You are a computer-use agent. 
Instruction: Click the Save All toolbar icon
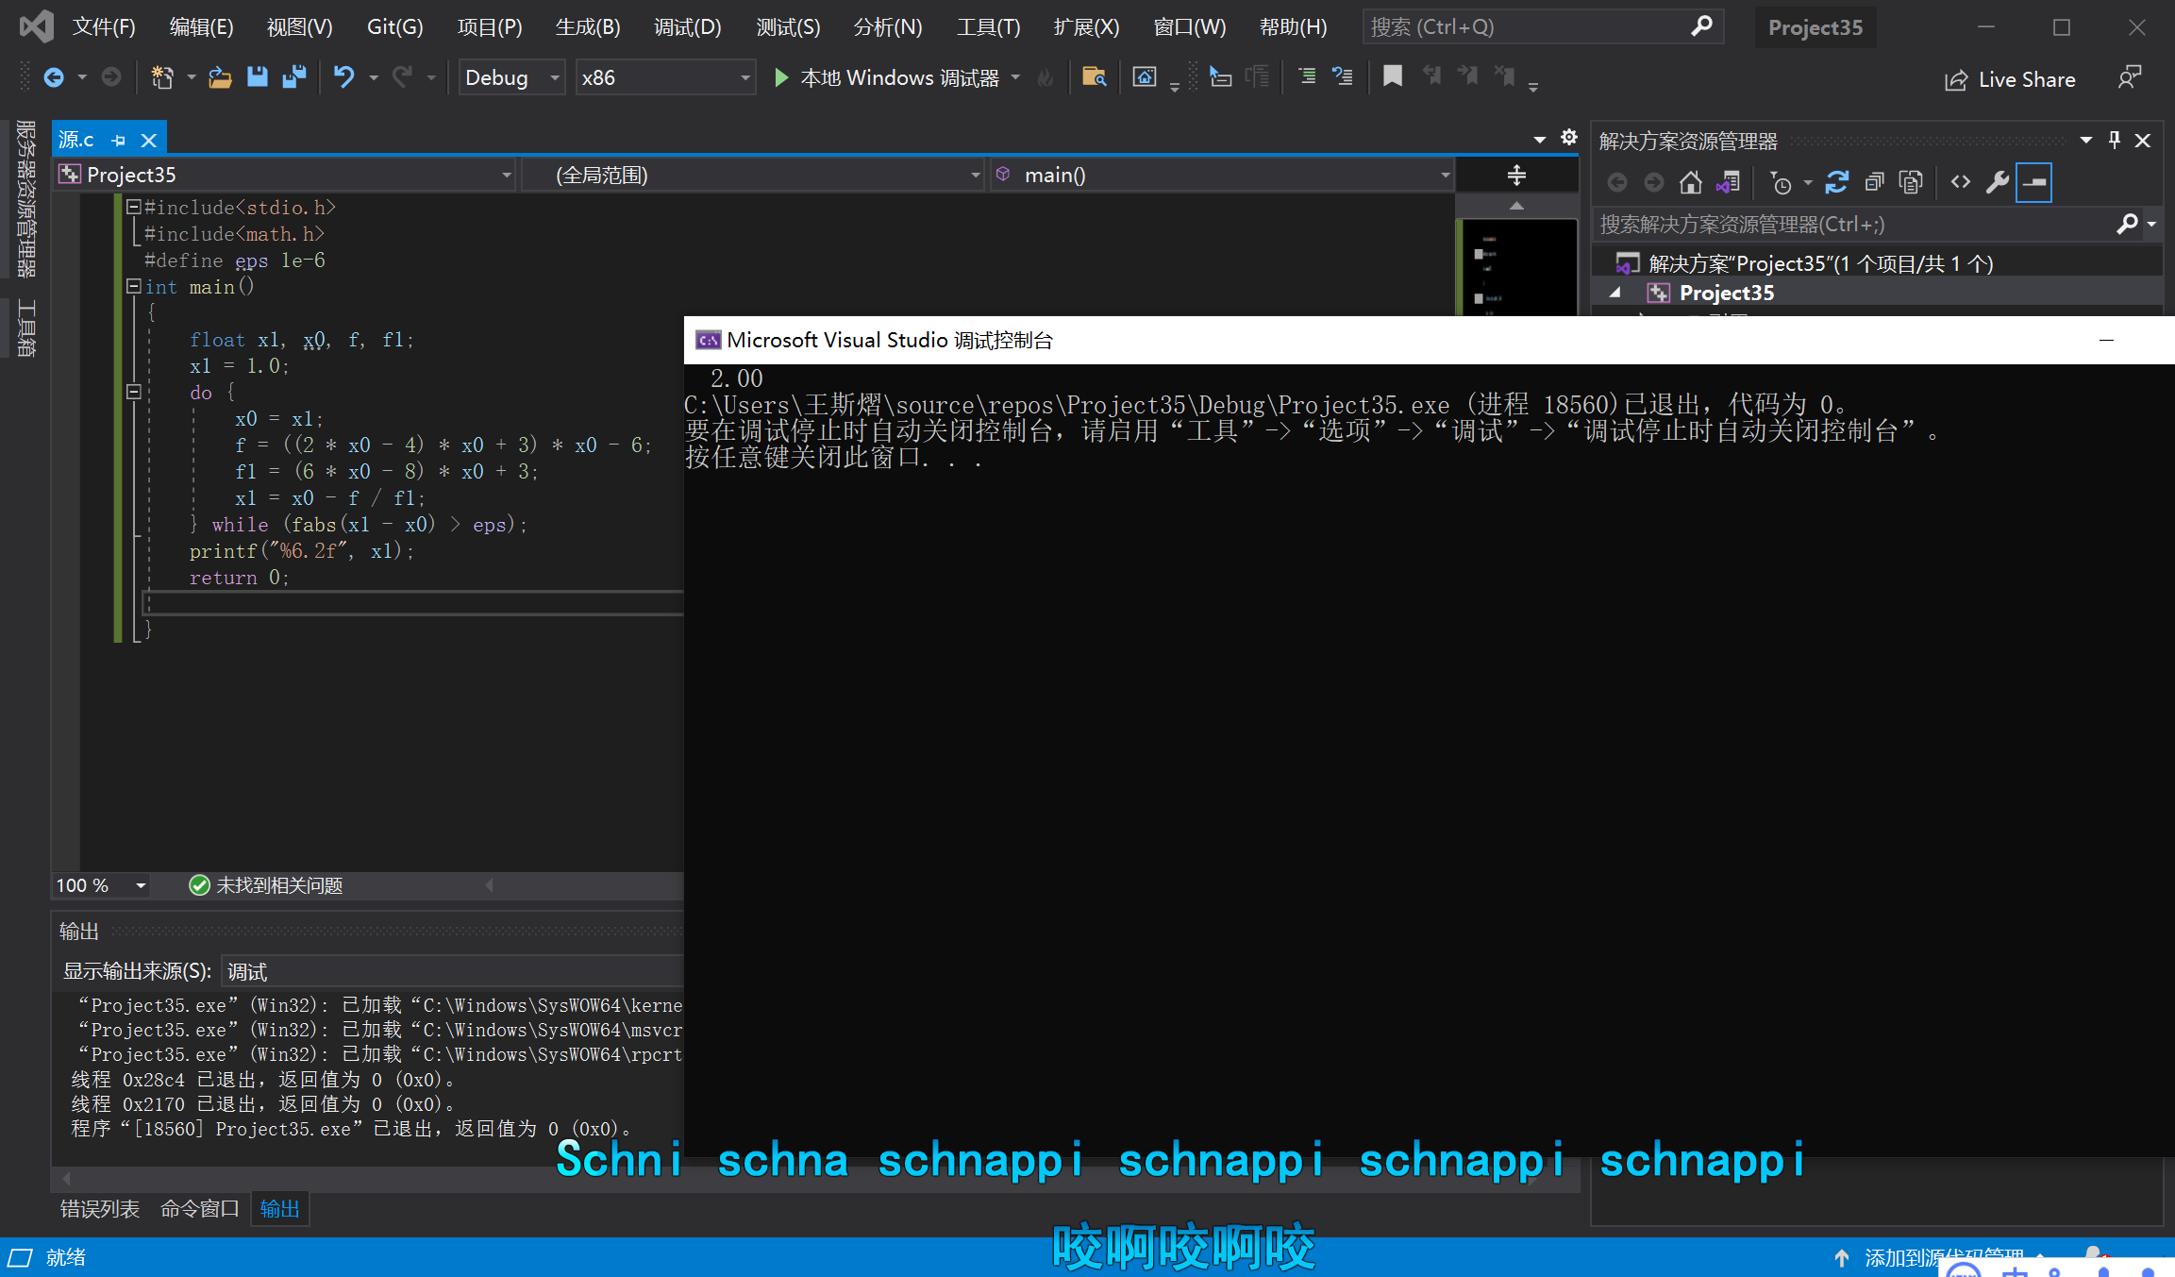294,77
